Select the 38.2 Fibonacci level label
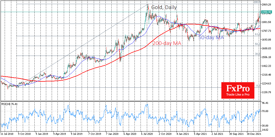This screenshot has width=275, height=137. point(257,54)
